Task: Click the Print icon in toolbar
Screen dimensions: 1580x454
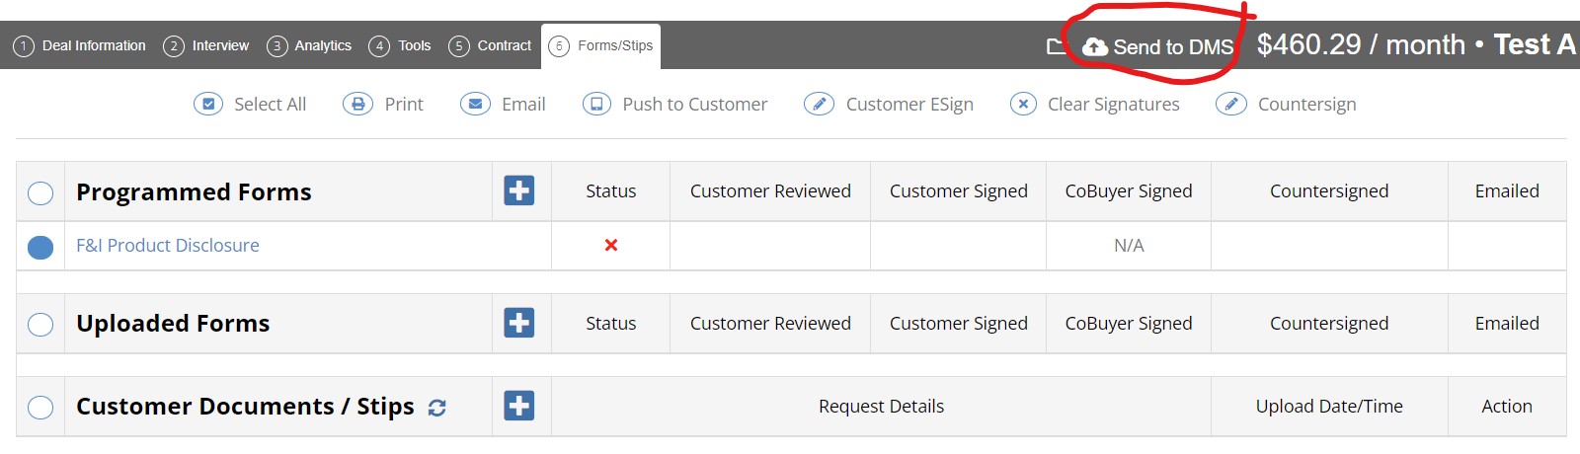Action: tap(357, 104)
